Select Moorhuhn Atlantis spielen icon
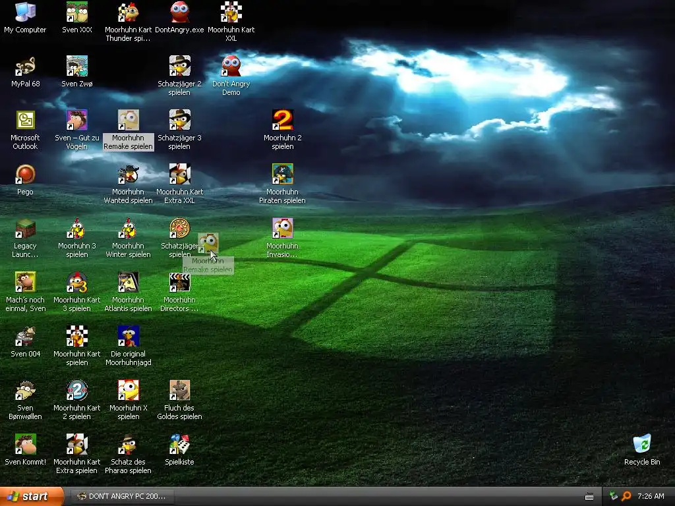675x506 pixels. point(128,282)
